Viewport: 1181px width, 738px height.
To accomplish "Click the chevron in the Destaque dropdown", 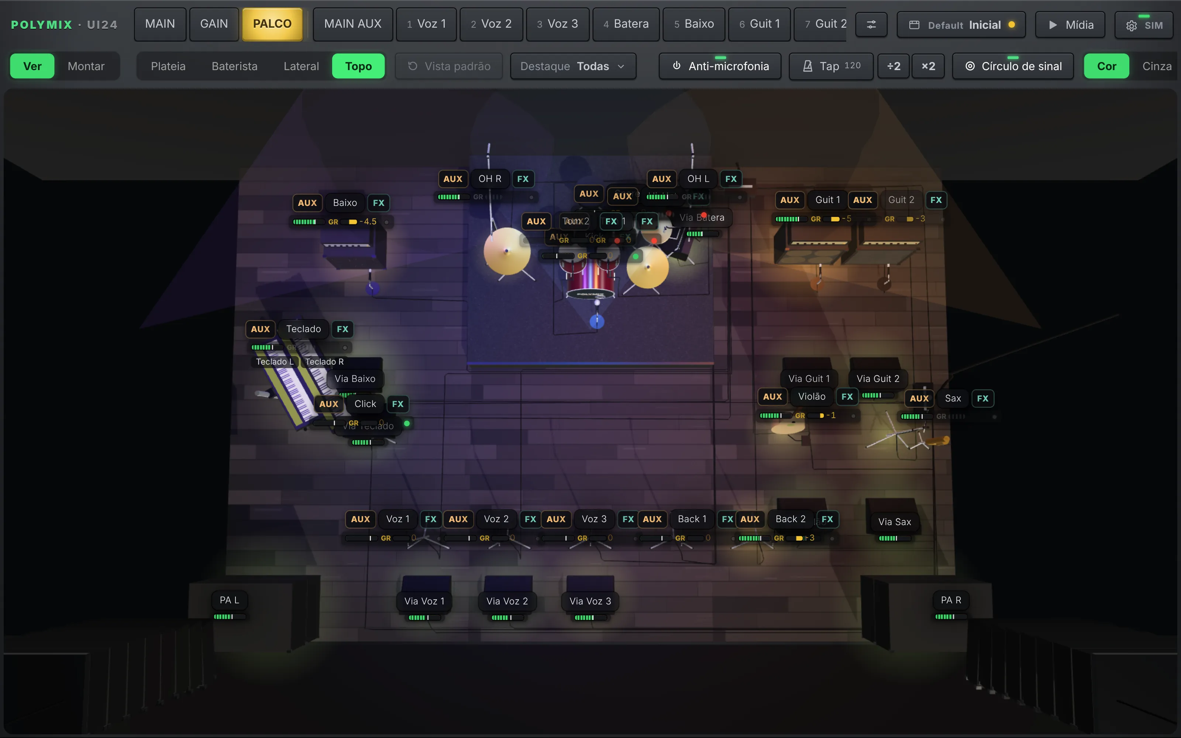I will click(x=621, y=66).
